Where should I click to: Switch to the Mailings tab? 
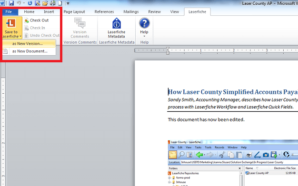click(131, 12)
